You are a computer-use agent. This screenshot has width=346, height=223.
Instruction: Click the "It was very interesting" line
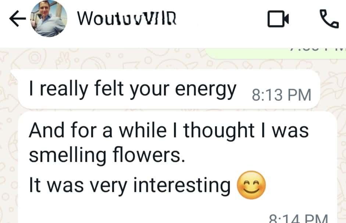click(x=129, y=185)
